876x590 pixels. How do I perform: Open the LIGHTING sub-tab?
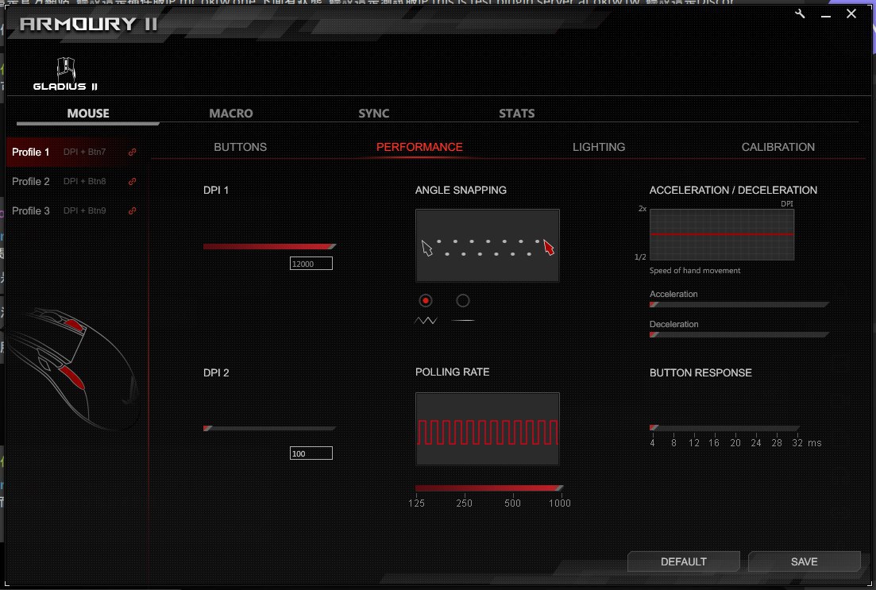599,147
